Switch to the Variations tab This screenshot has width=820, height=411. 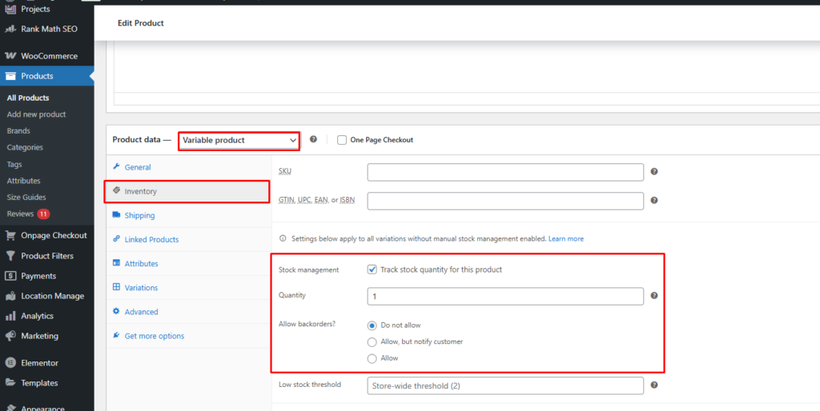click(141, 288)
